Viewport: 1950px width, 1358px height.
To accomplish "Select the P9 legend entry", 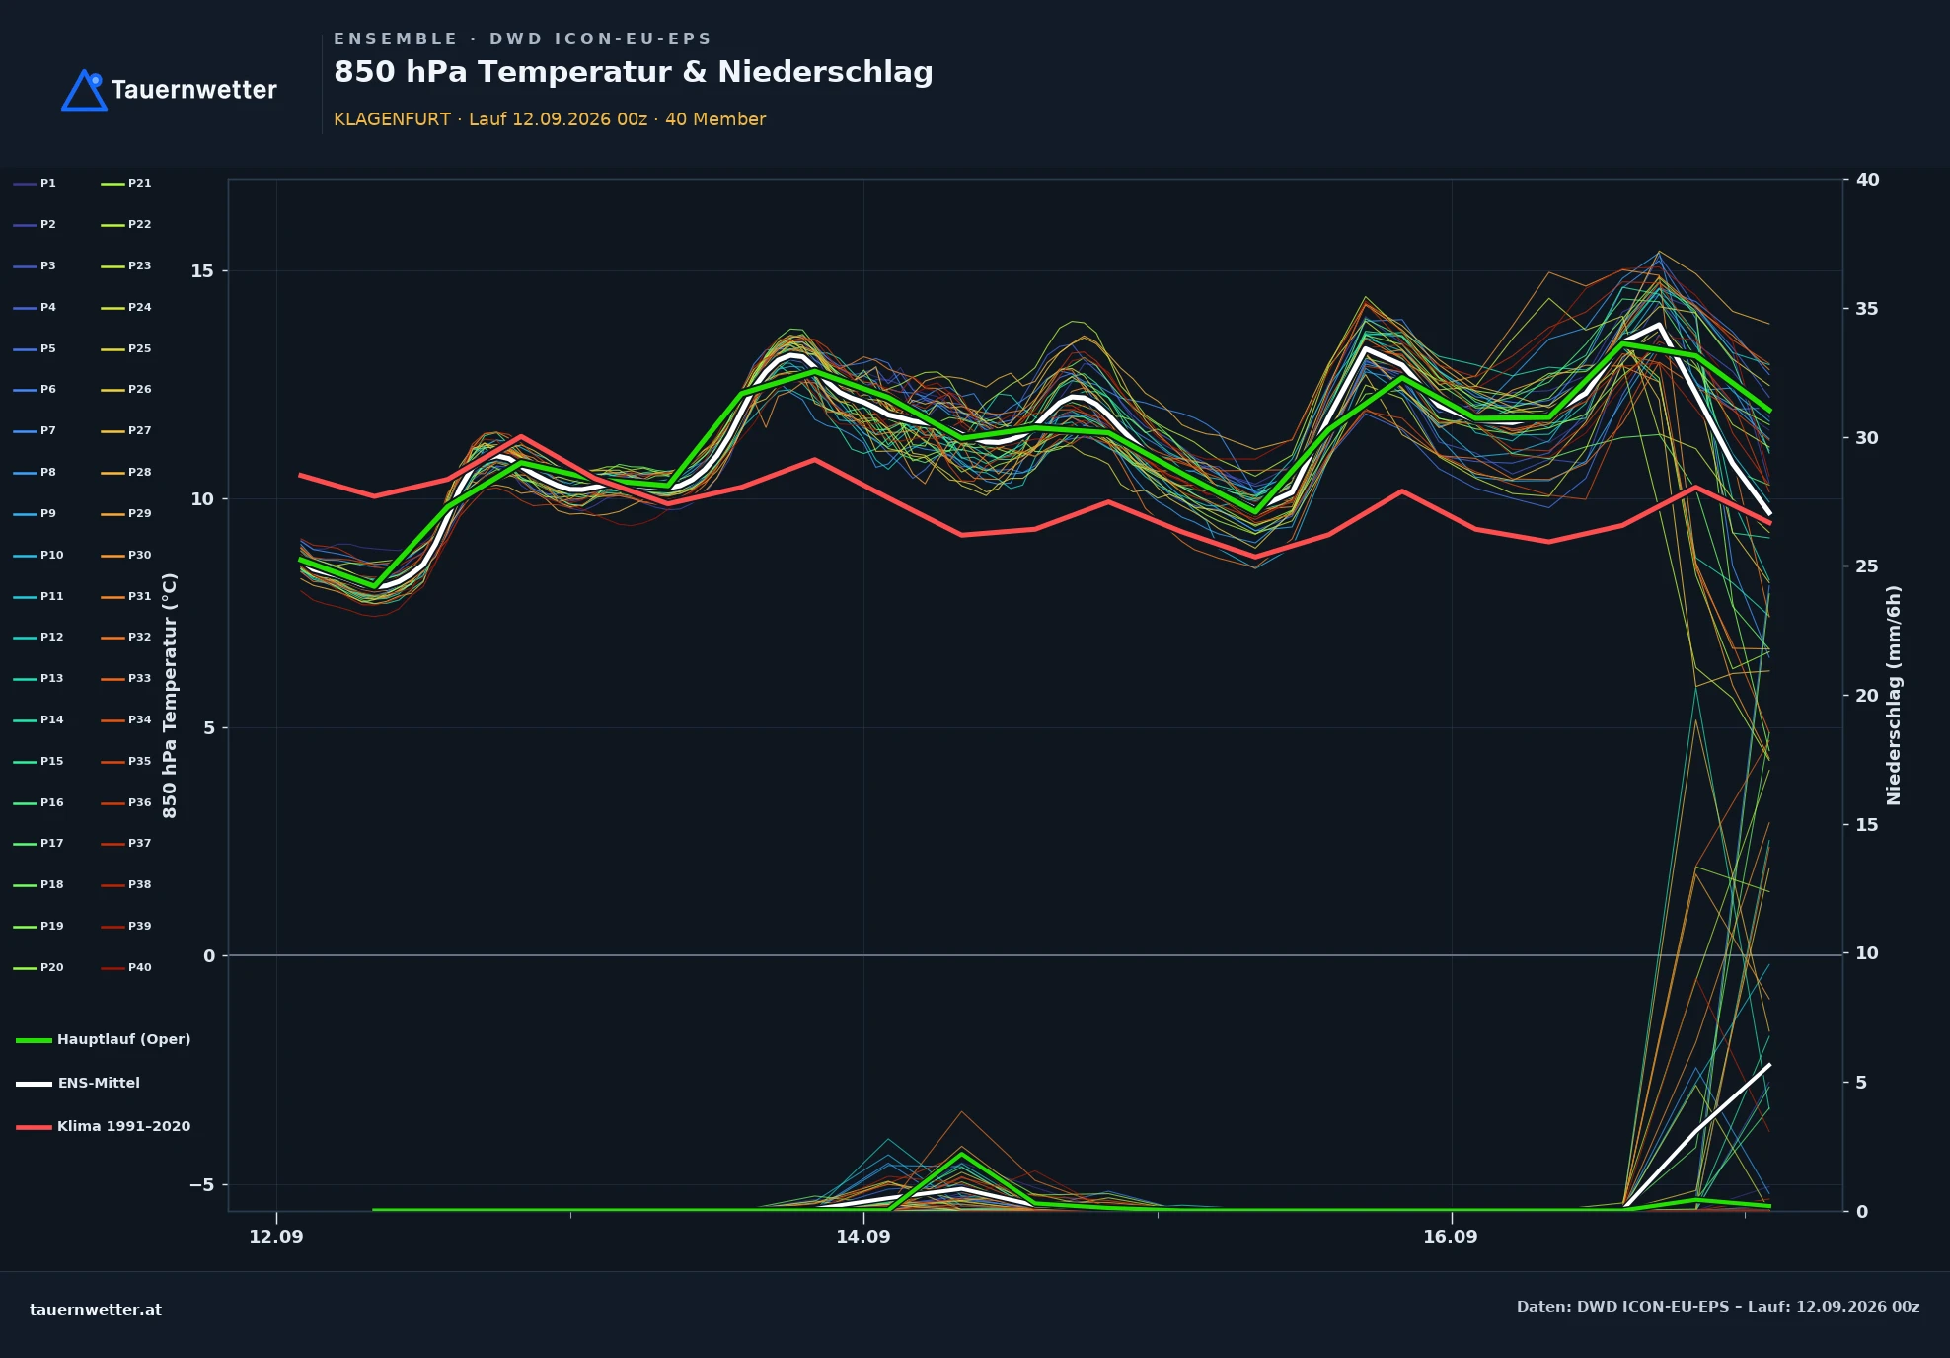I will pyautogui.click(x=36, y=514).
